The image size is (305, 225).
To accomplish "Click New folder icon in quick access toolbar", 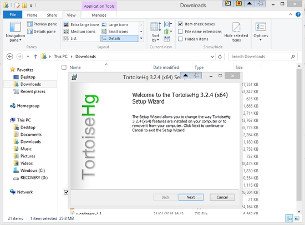I will (x=24, y=5).
